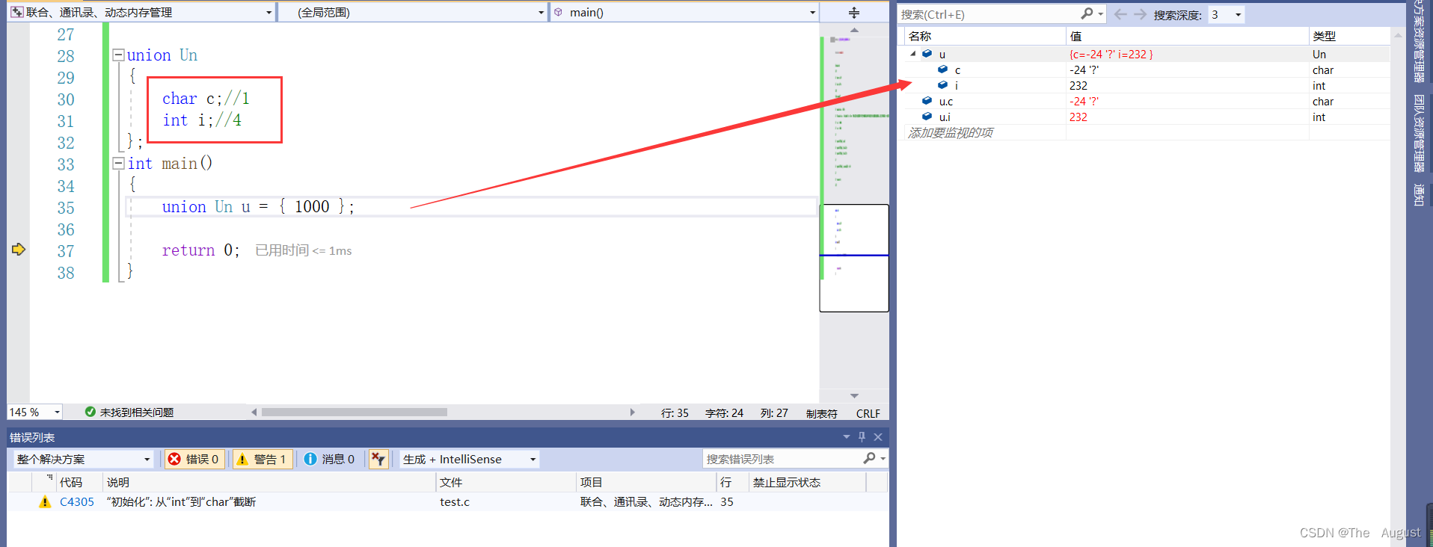Click the cube icon beside member i
The width and height of the screenshot is (1433, 547).
pos(942,85)
